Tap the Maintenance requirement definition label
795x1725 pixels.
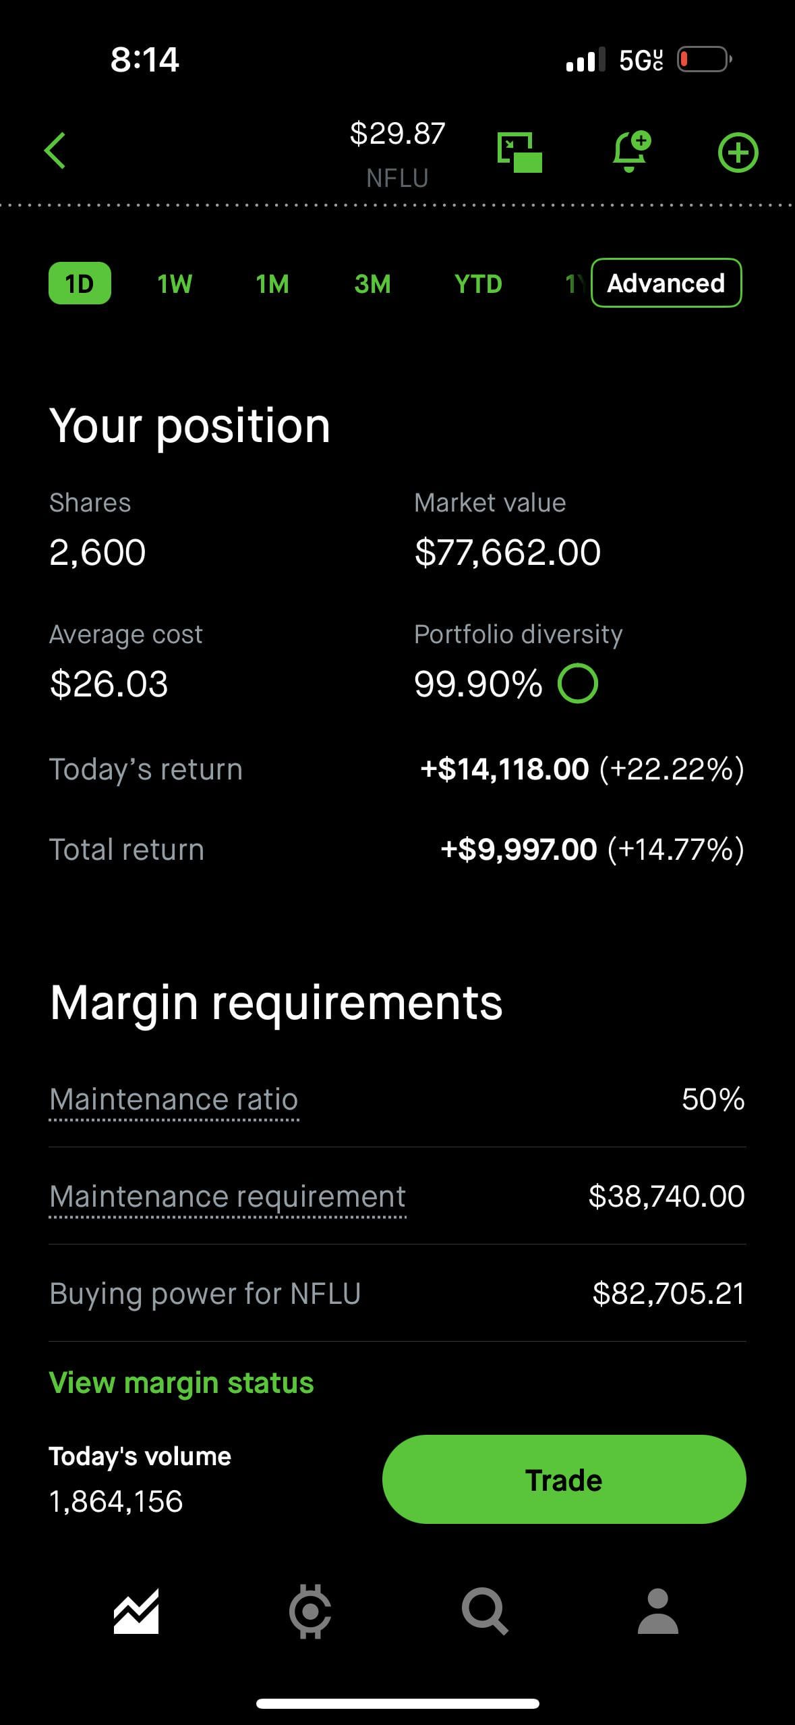coord(227,1197)
